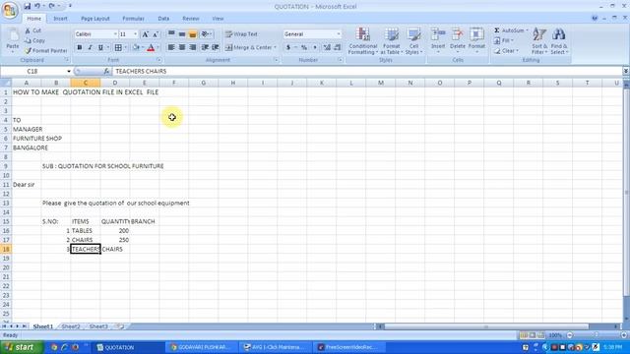Align text to the right
The height and width of the screenshot is (354, 630).
pos(193,48)
